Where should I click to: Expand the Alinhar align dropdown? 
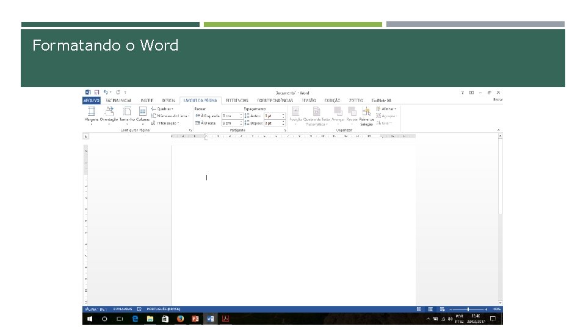tap(386, 109)
